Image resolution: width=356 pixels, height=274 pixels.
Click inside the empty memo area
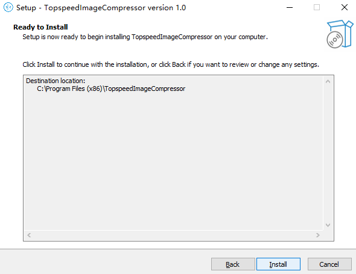173,158
